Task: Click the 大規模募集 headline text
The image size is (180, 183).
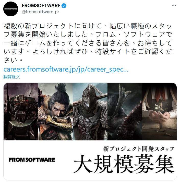Action: pyautogui.click(x=124, y=164)
